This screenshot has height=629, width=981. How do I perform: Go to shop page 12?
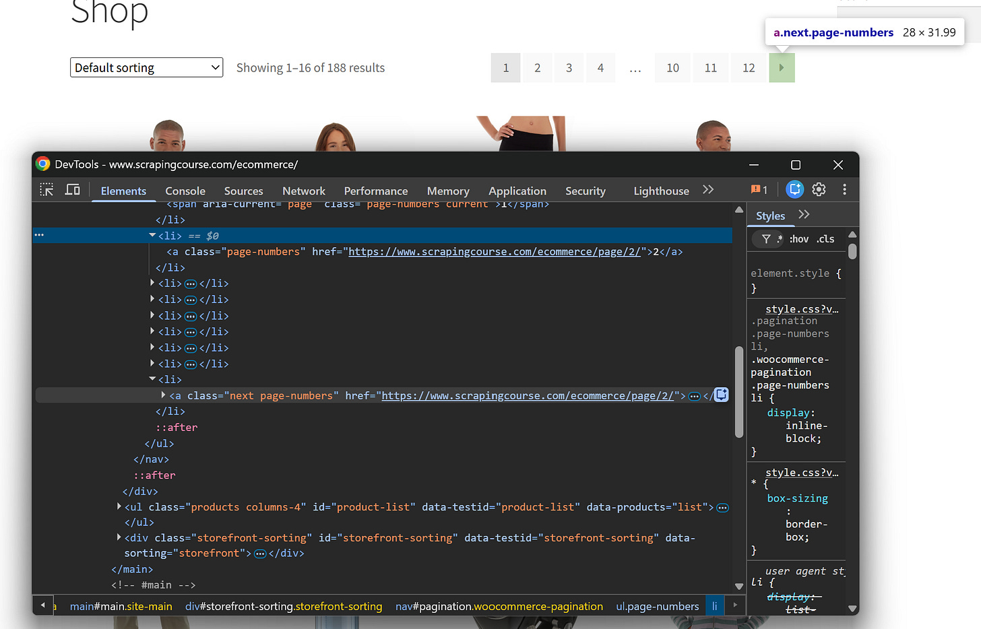(749, 67)
